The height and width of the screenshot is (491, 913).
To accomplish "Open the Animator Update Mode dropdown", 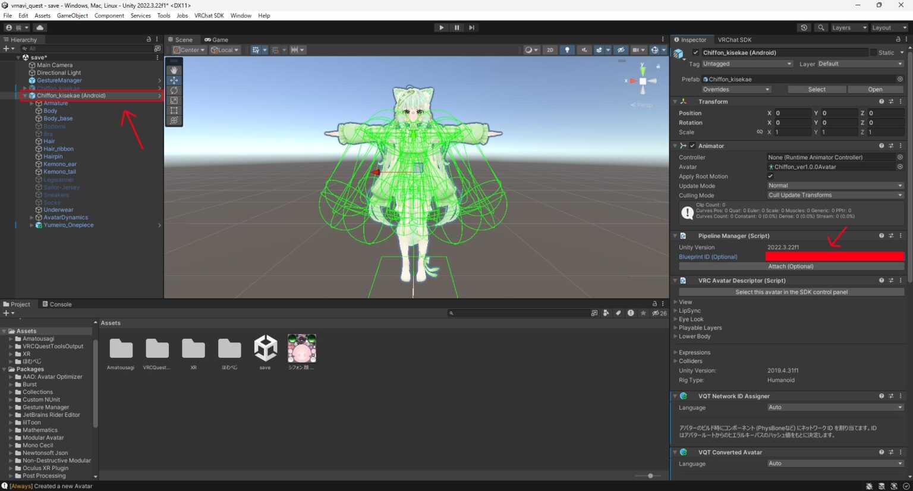I will [835, 185].
